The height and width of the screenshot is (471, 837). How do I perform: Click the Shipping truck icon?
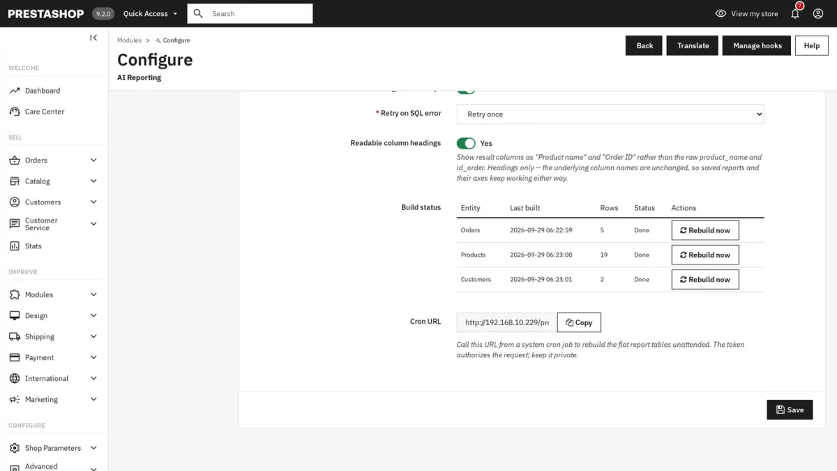15,336
